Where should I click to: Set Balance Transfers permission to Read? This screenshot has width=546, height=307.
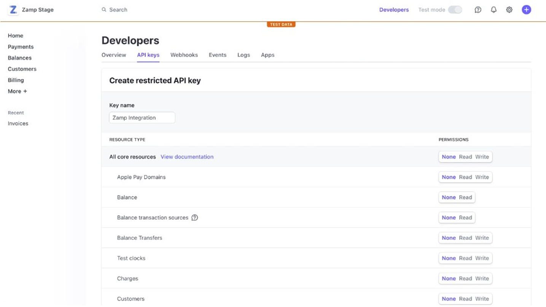click(465, 238)
